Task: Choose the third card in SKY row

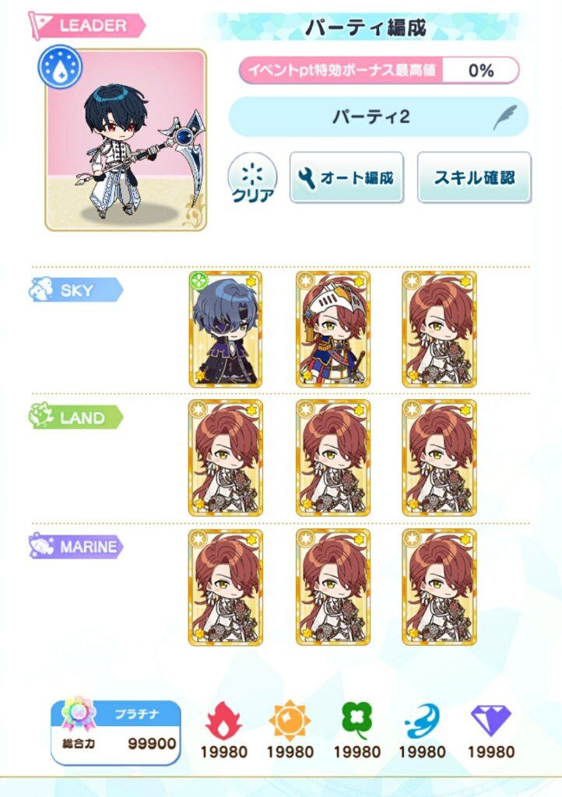Action: click(440, 329)
